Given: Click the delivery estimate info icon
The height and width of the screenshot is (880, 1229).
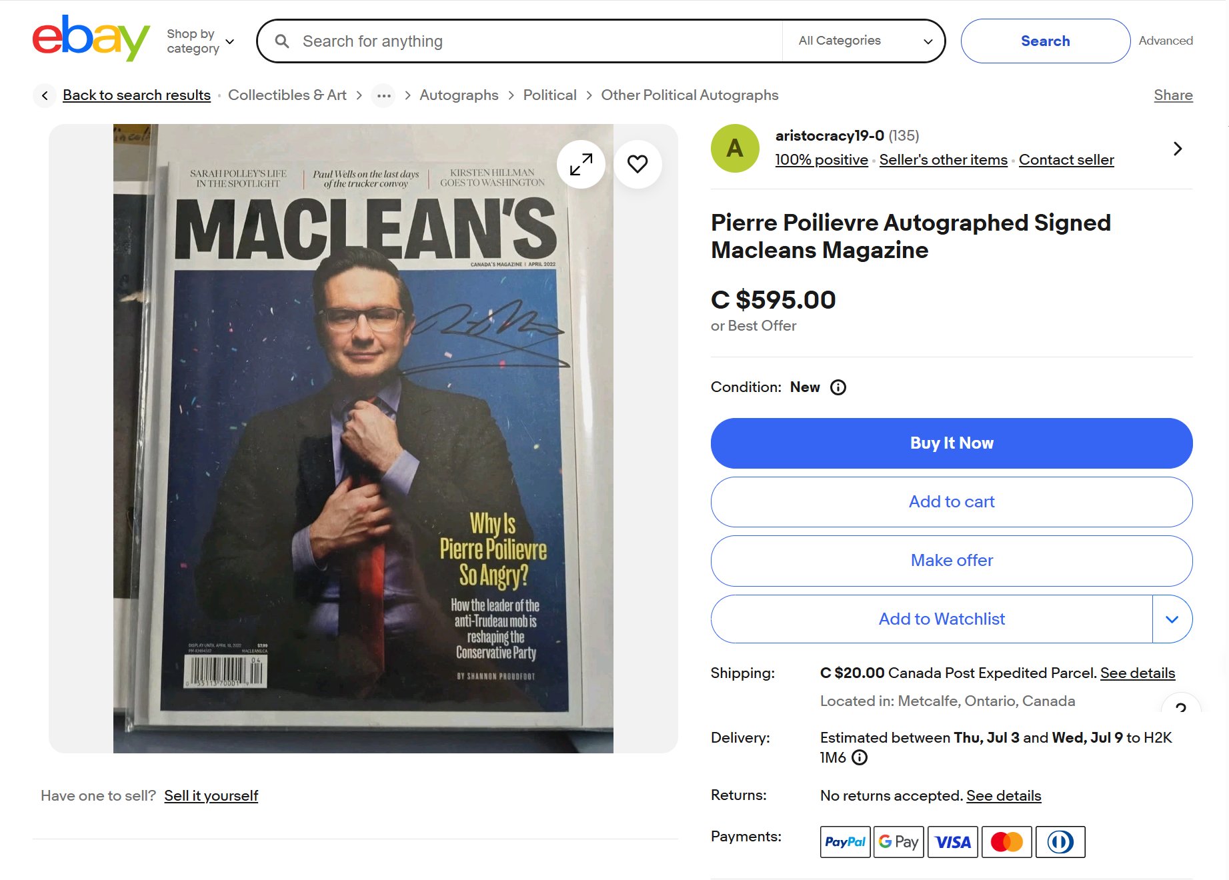Looking at the screenshot, I should 860,757.
